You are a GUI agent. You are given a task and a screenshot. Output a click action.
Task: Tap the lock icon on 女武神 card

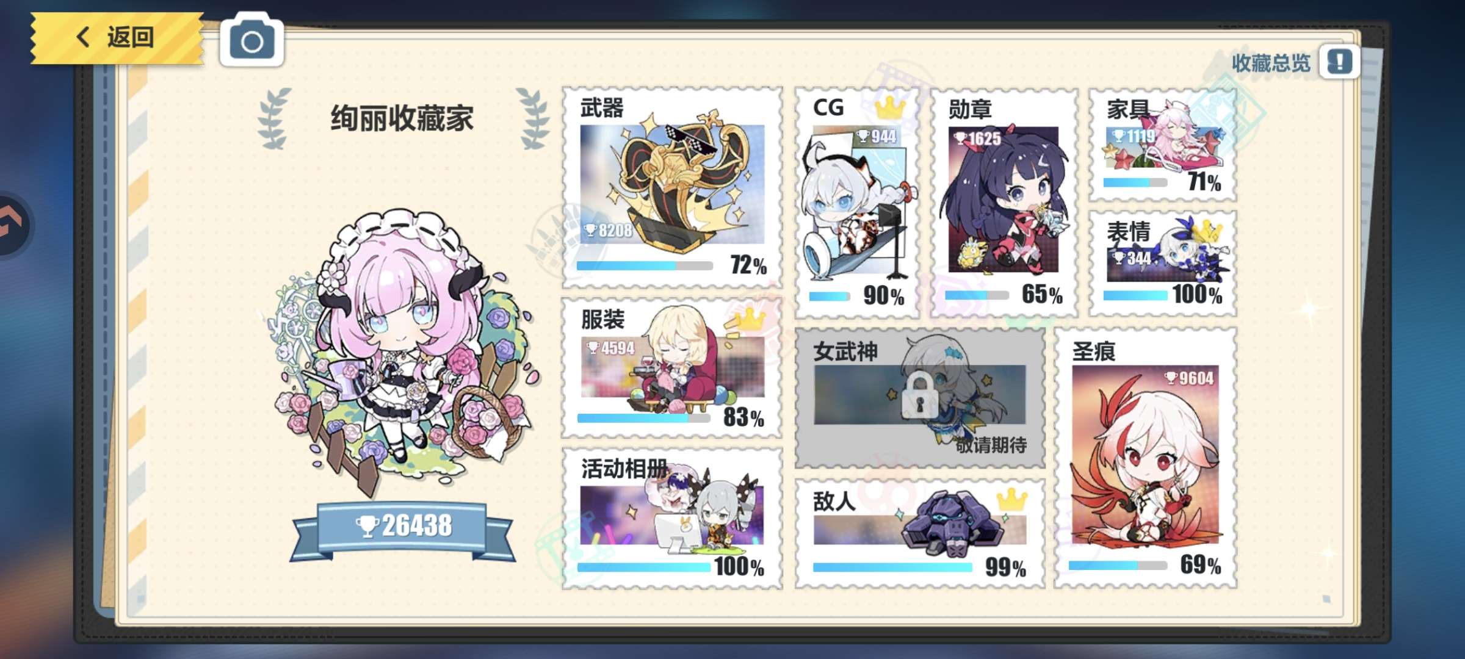pos(919,395)
